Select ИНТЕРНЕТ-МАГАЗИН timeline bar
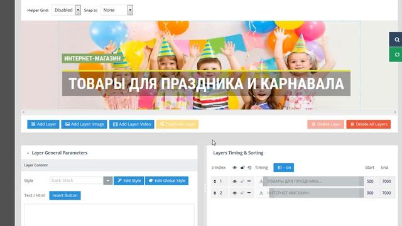Screen dimensions: 402x226 pos(317,193)
